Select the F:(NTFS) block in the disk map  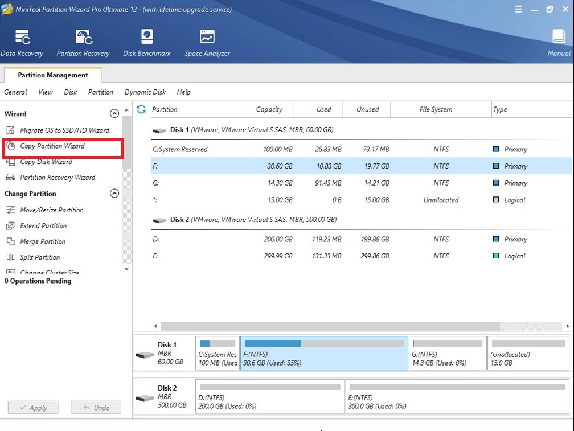[x=324, y=354]
